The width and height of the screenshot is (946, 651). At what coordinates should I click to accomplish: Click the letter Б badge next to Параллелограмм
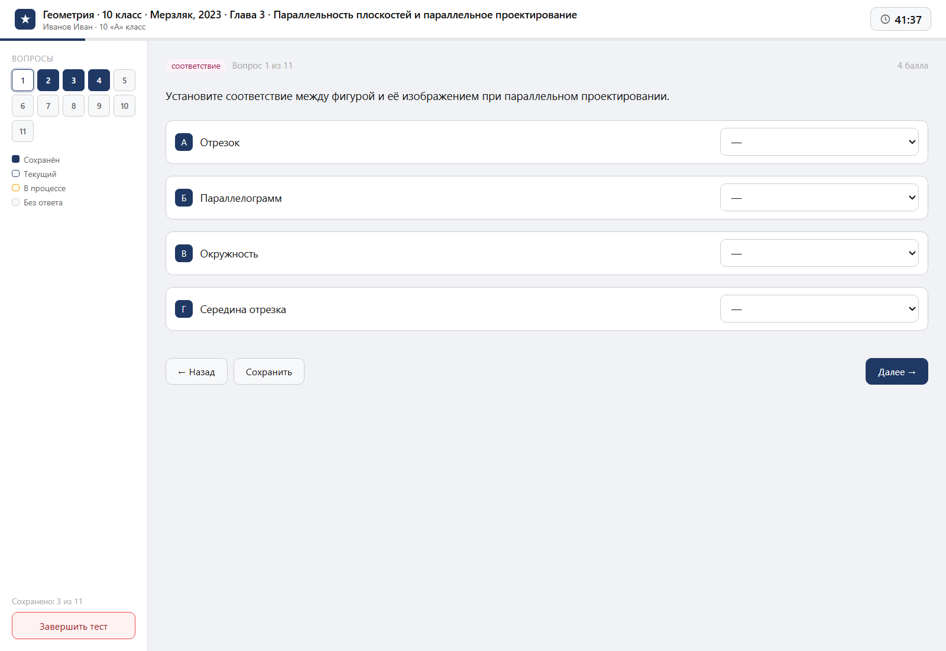tap(184, 198)
